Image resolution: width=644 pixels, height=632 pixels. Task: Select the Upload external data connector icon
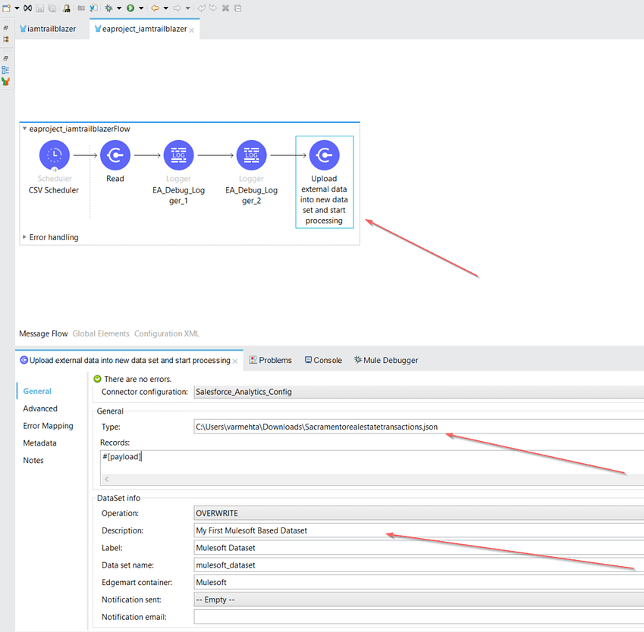click(325, 155)
